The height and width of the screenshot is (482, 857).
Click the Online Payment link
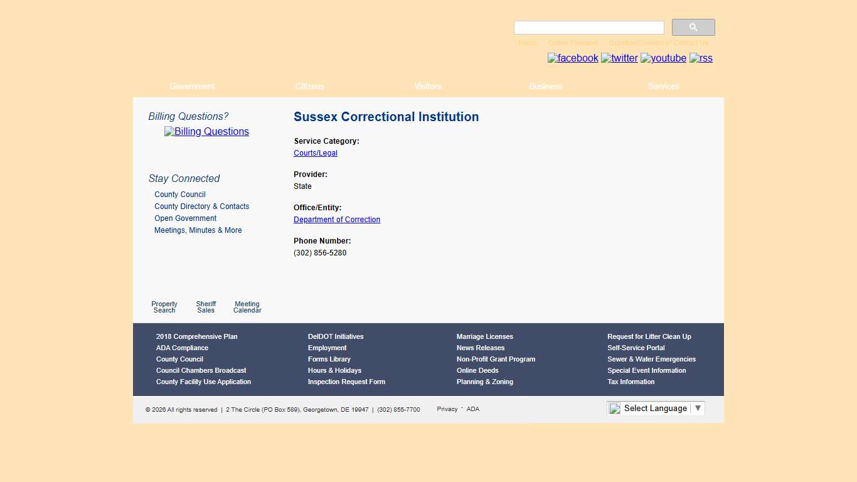[x=573, y=43]
